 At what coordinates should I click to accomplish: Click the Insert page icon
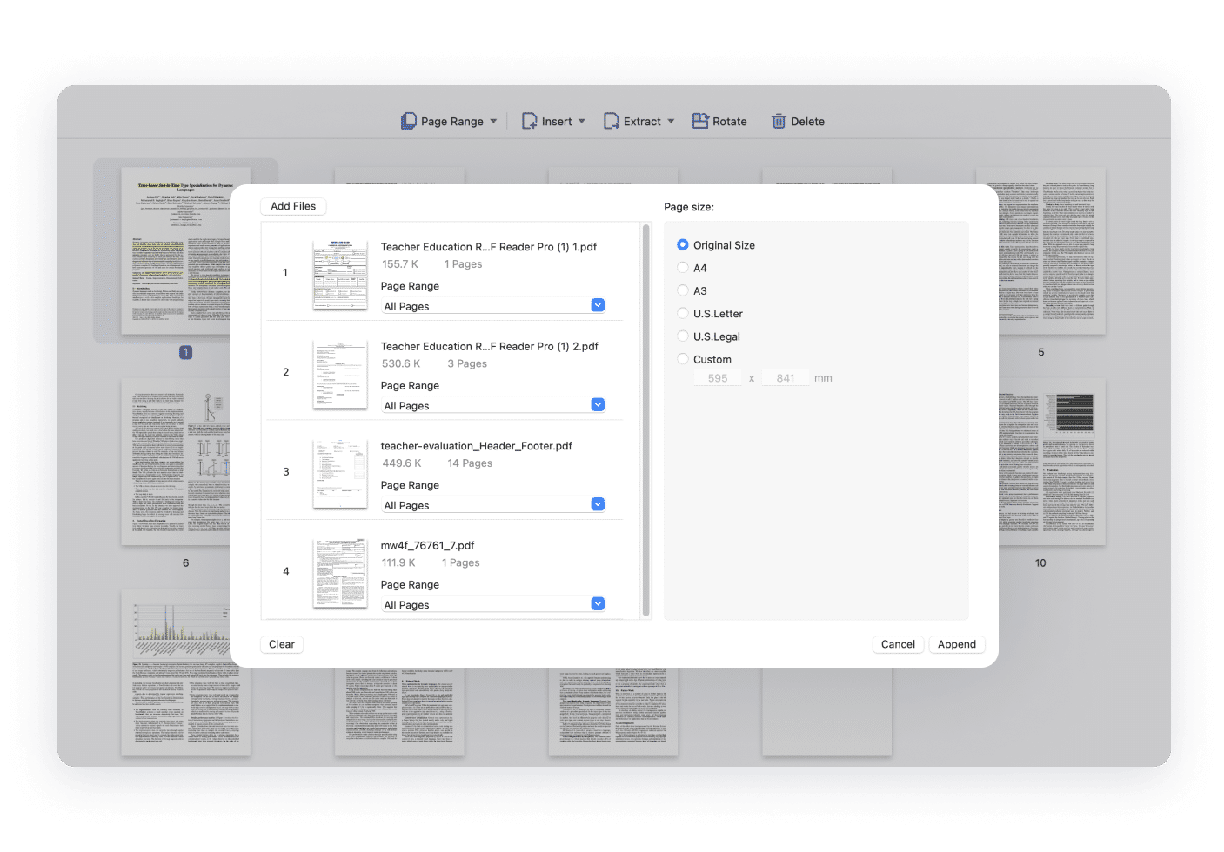[529, 122]
